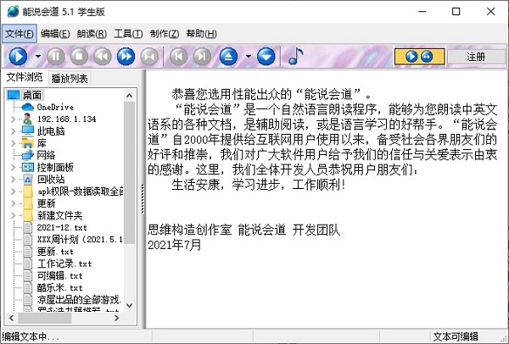This screenshot has width=509, height=344.
Task: Open the play button dropdown arrow
Action: pyautogui.click(x=38, y=57)
